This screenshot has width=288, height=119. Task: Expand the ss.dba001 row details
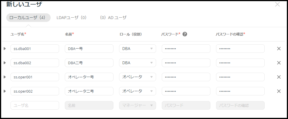tap(5, 49)
